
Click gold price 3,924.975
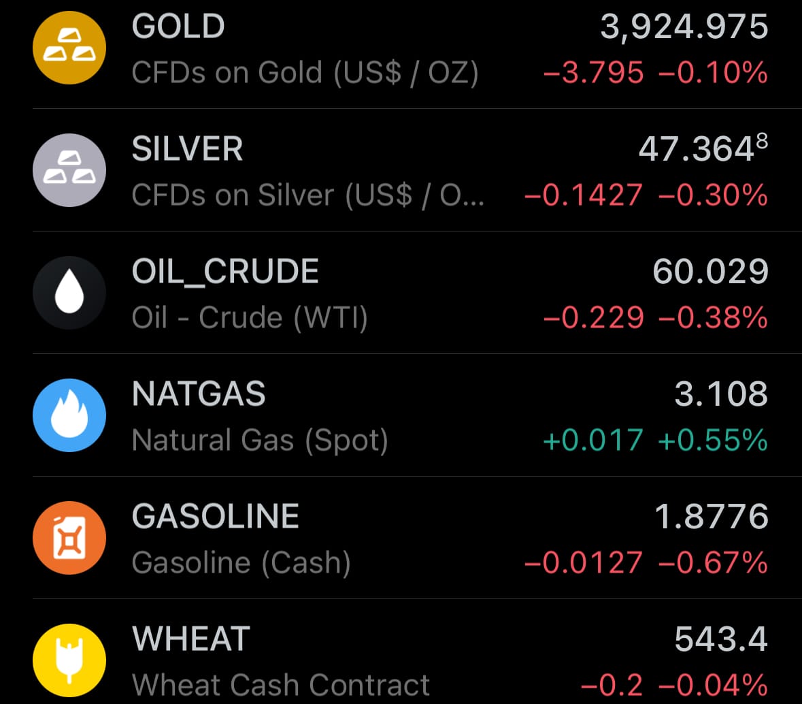(684, 27)
